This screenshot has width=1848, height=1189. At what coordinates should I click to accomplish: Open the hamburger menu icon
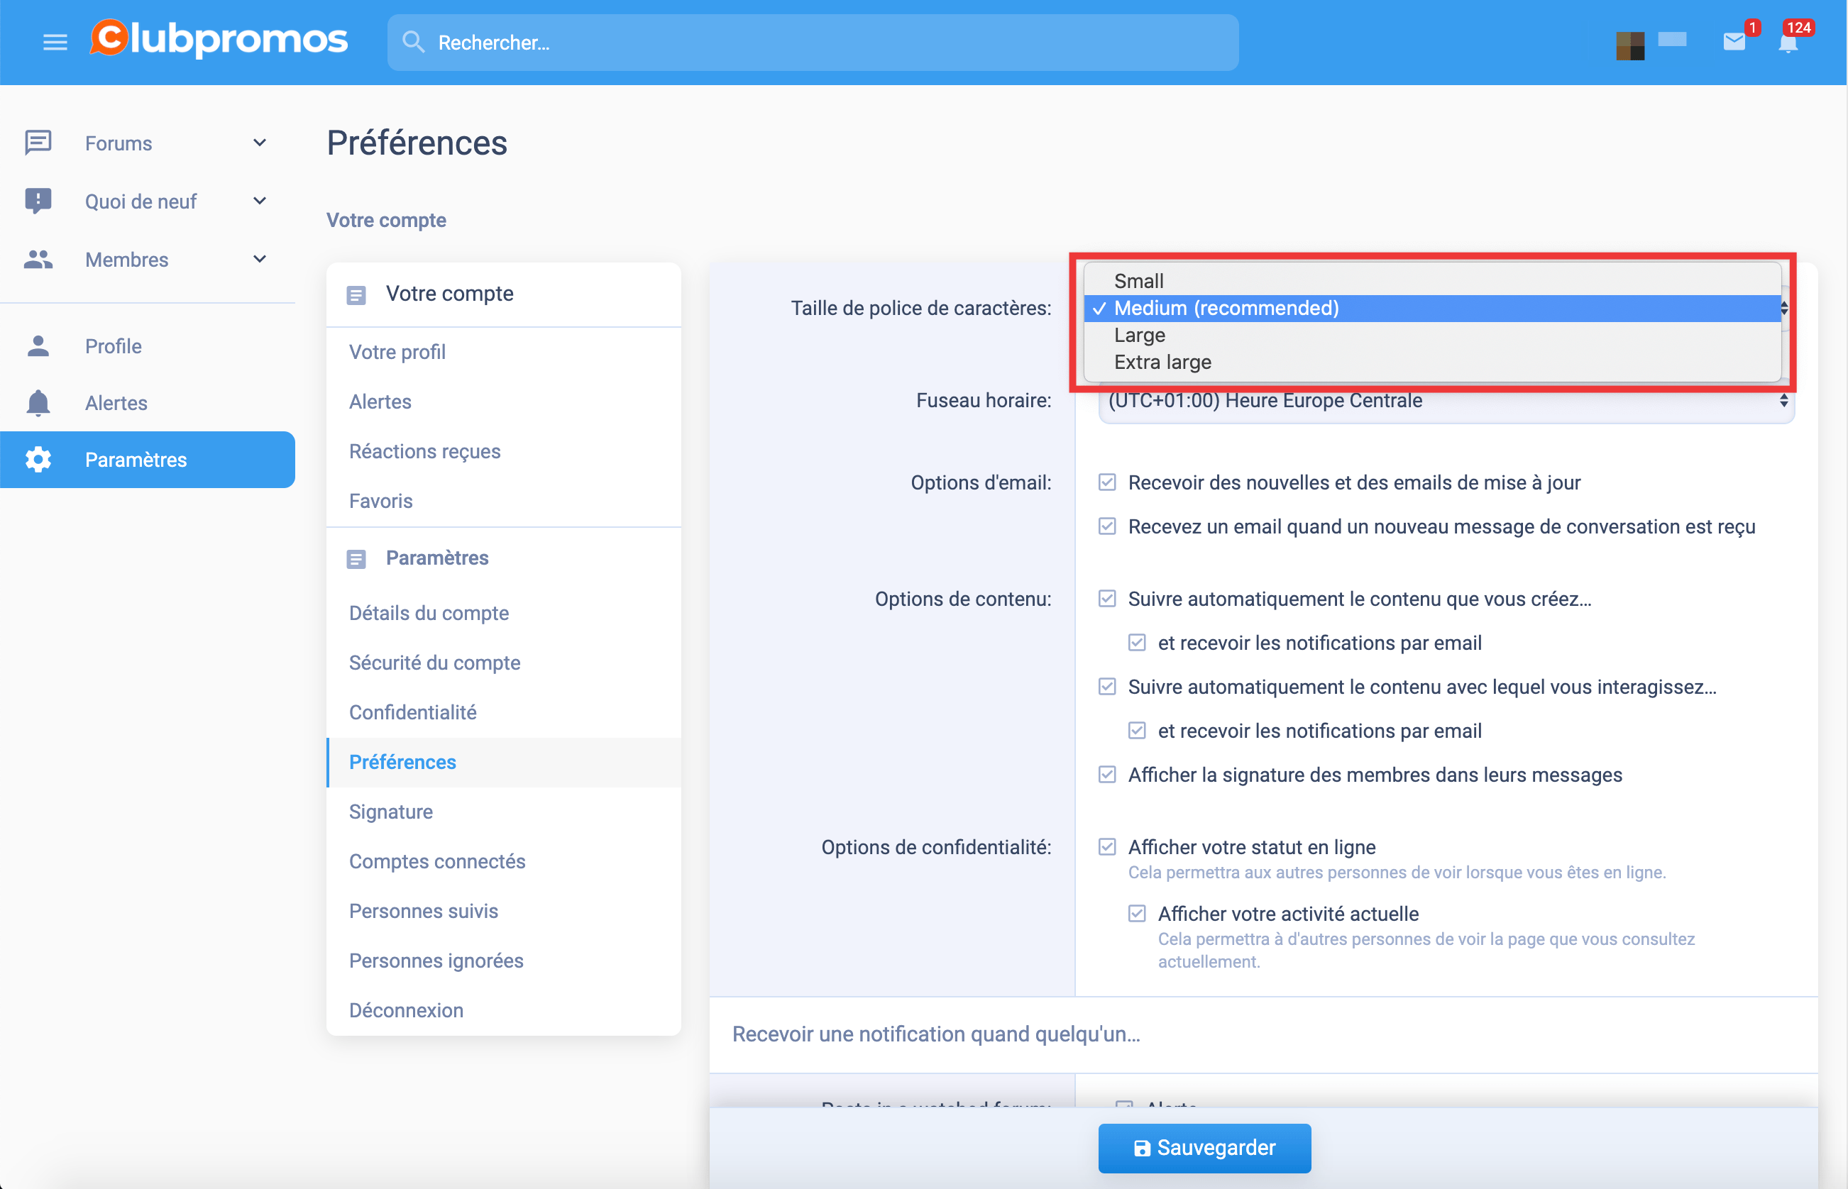tap(55, 43)
